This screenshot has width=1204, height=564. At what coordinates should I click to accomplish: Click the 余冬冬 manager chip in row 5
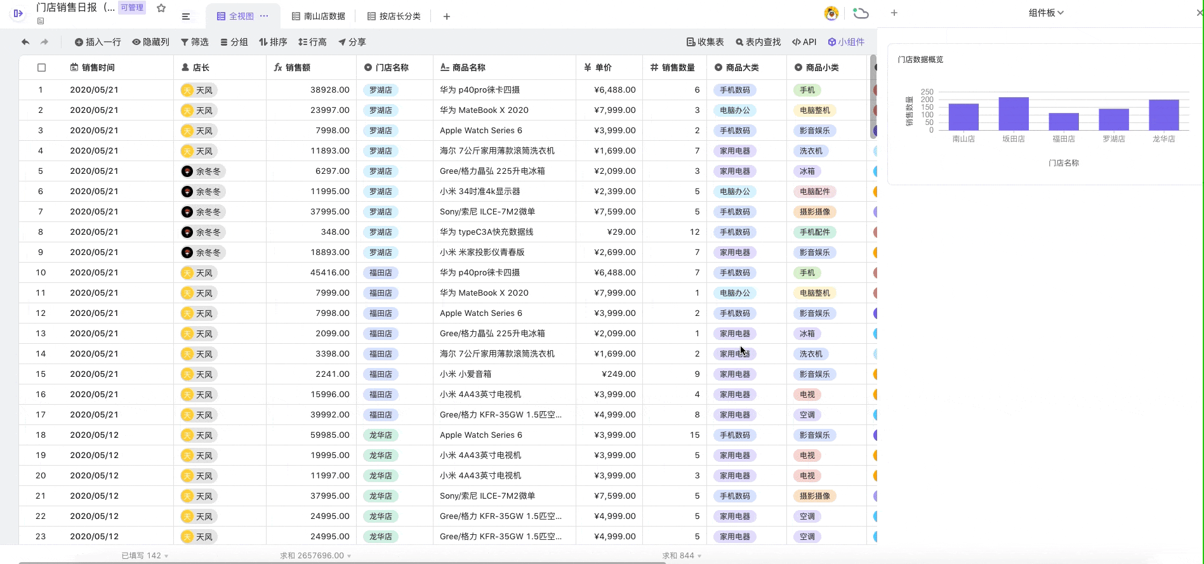[203, 171]
